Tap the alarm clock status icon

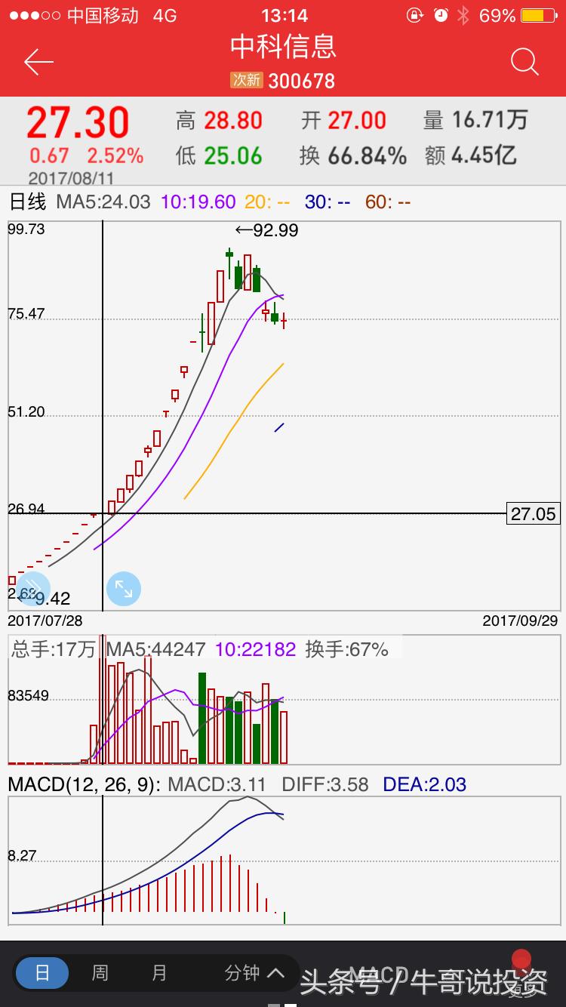[441, 15]
